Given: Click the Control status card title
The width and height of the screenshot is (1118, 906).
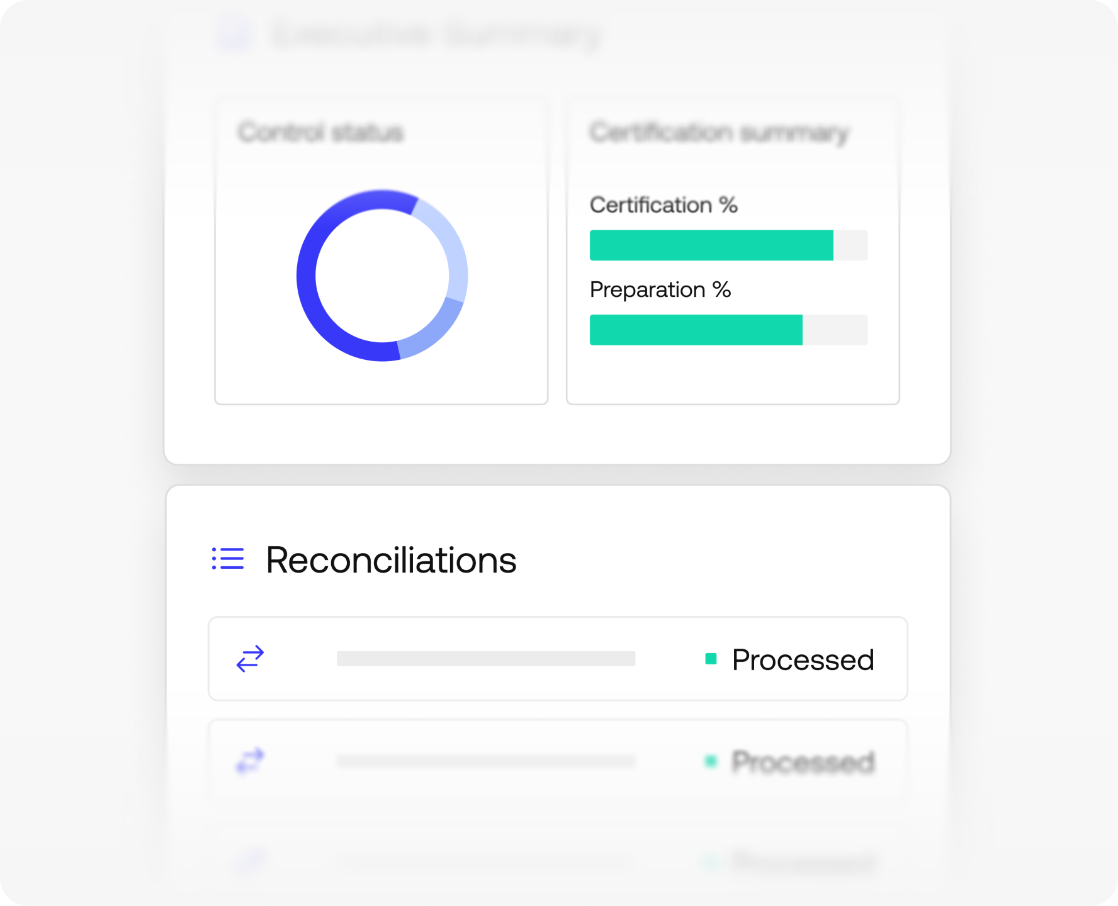Looking at the screenshot, I should click(320, 133).
